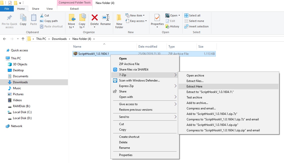The image size is (284, 163).
Task: Click the History icon
Action: click(x=167, y=27)
